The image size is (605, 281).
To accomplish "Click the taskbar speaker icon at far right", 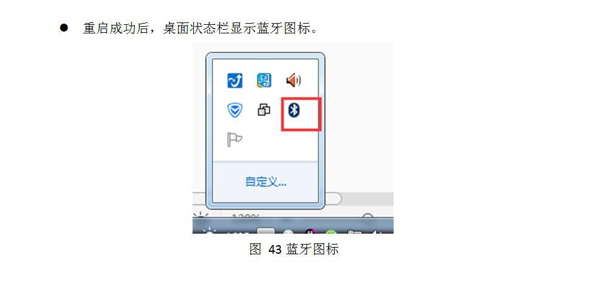I will (376, 231).
